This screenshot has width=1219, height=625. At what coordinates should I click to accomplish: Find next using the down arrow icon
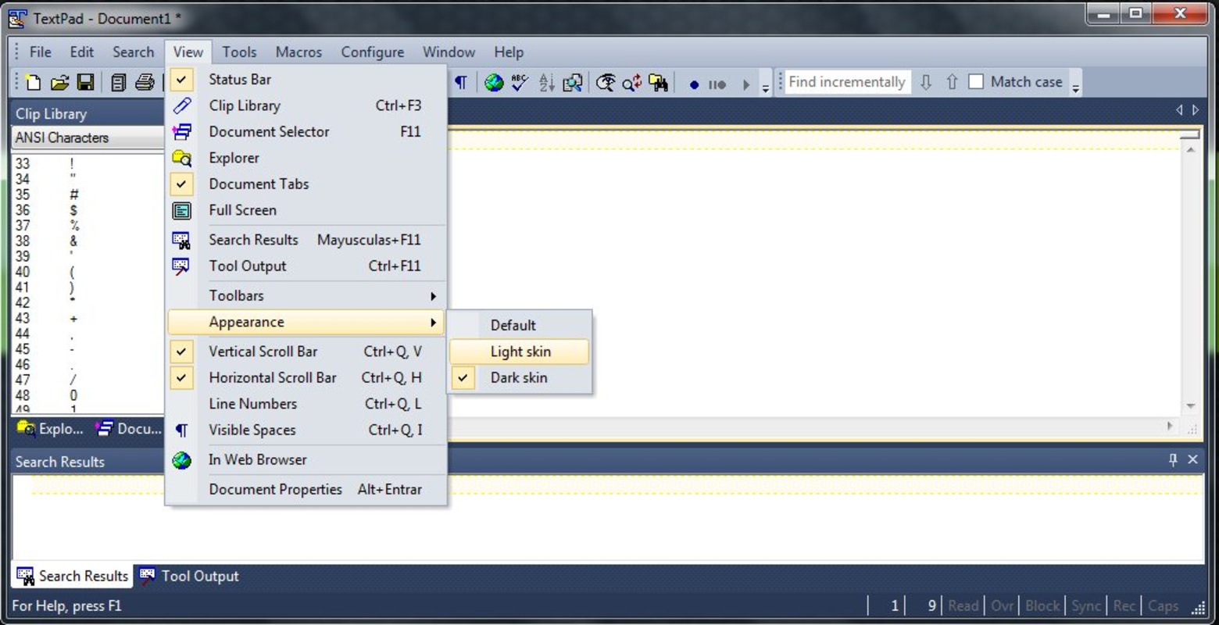point(926,82)
